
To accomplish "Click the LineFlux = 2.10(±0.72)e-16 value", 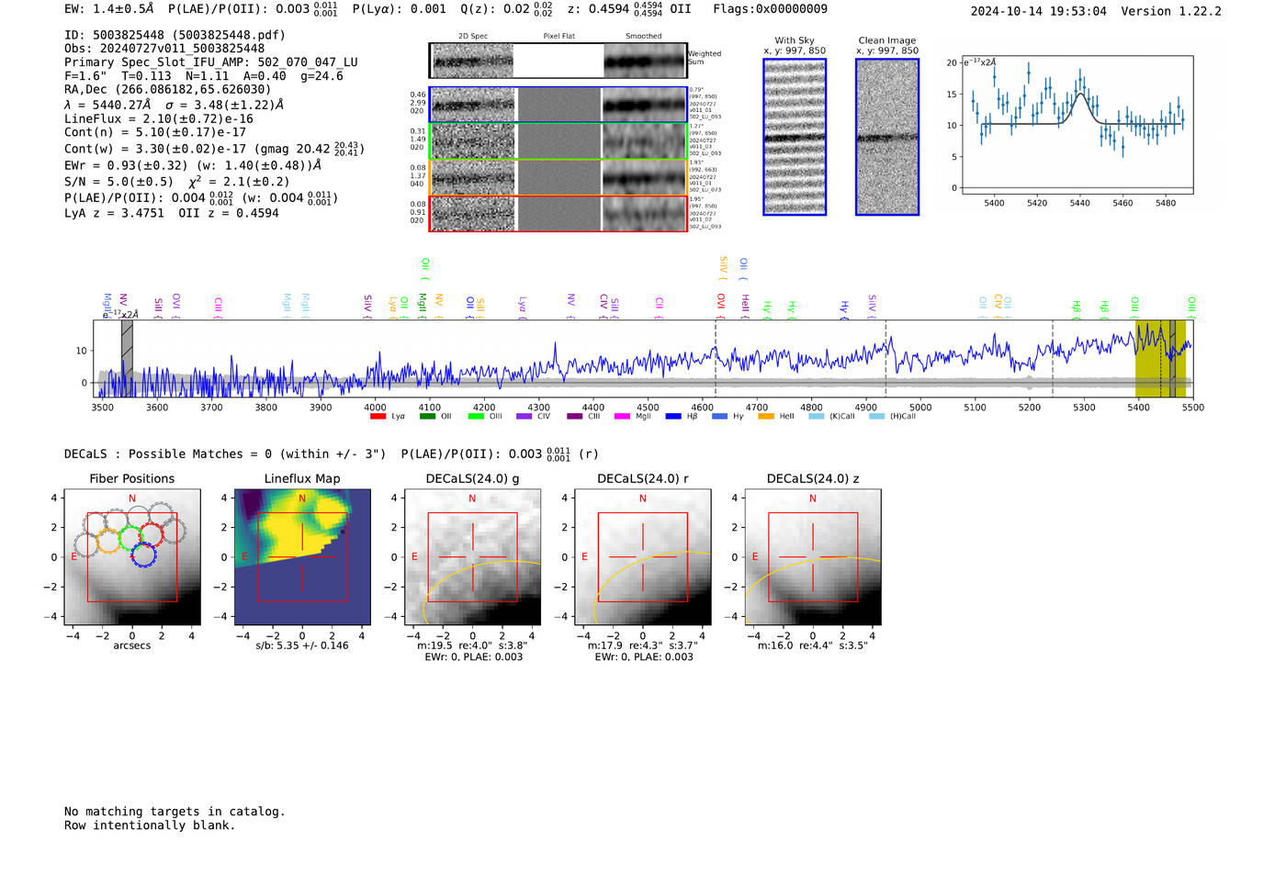I will pos(159,119).
